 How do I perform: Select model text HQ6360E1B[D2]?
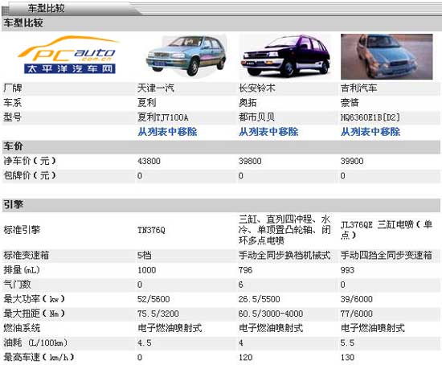[x=370, y=117]
